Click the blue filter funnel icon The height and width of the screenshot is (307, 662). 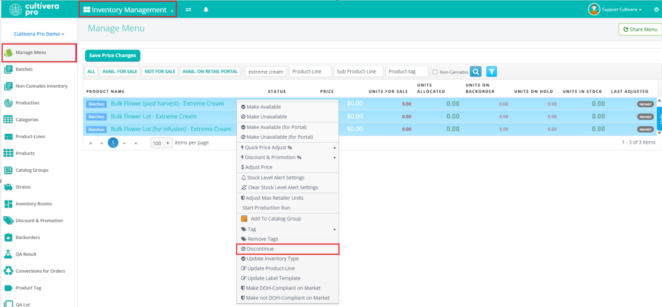[492, 72]
